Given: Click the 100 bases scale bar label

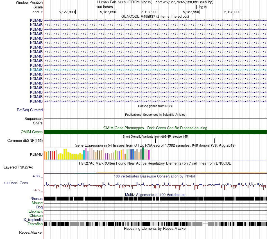Looking at the screenshot, I should point(104,7).
